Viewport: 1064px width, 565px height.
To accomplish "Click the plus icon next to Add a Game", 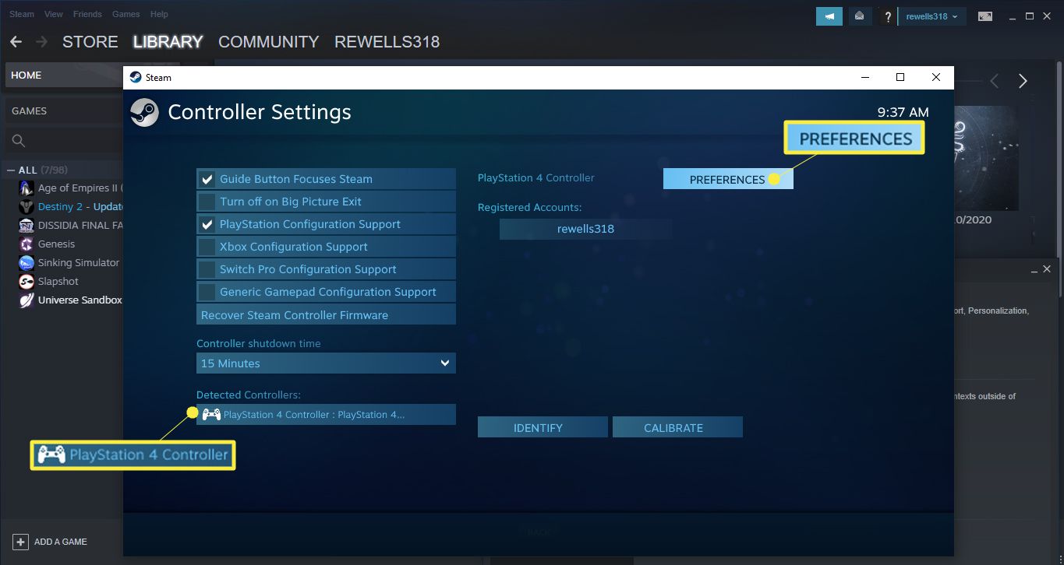I will coord(20,542).
